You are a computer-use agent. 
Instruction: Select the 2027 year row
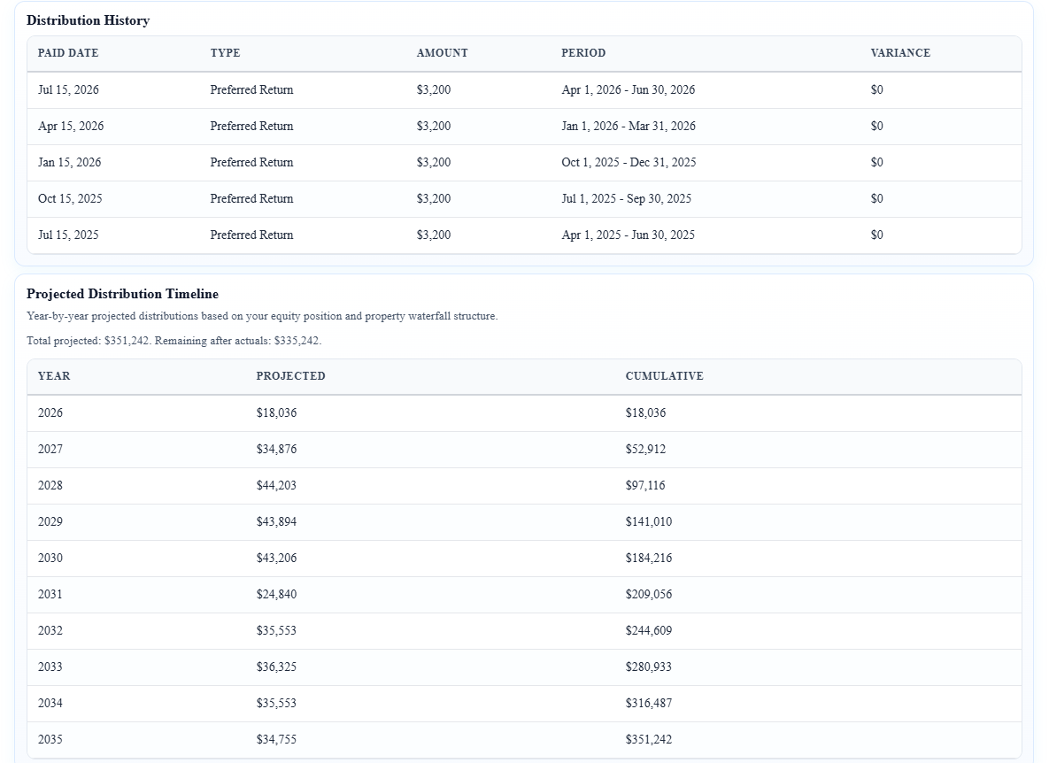pos(524,449)
